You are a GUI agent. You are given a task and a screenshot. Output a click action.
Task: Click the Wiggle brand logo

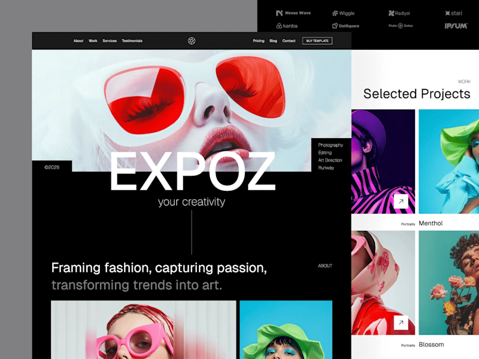tap(343, 13)
